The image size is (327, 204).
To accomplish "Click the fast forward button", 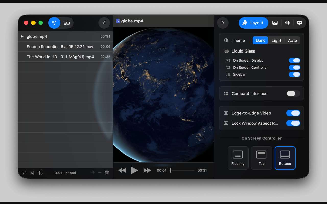I will [x=147, y=170].
